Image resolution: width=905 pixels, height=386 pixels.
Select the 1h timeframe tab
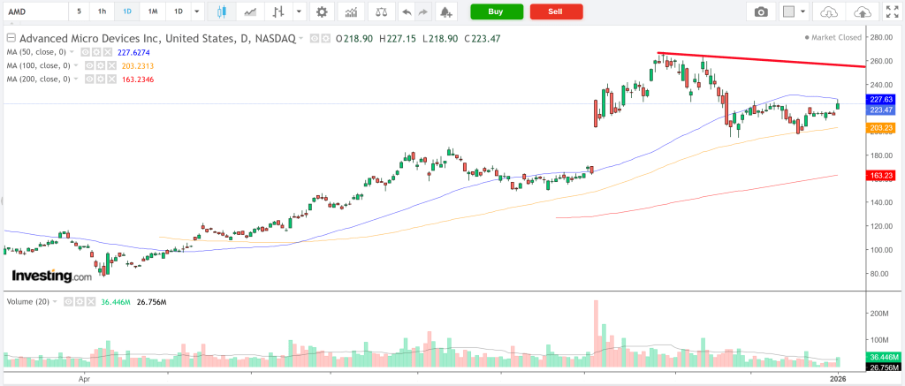coord(103,11)
